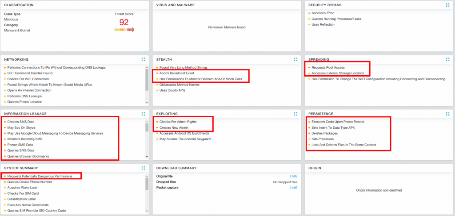Open the Spreading panel in expanded view
Screen dimensions: 455x216
pyautogui.click(x=447, y=59)
